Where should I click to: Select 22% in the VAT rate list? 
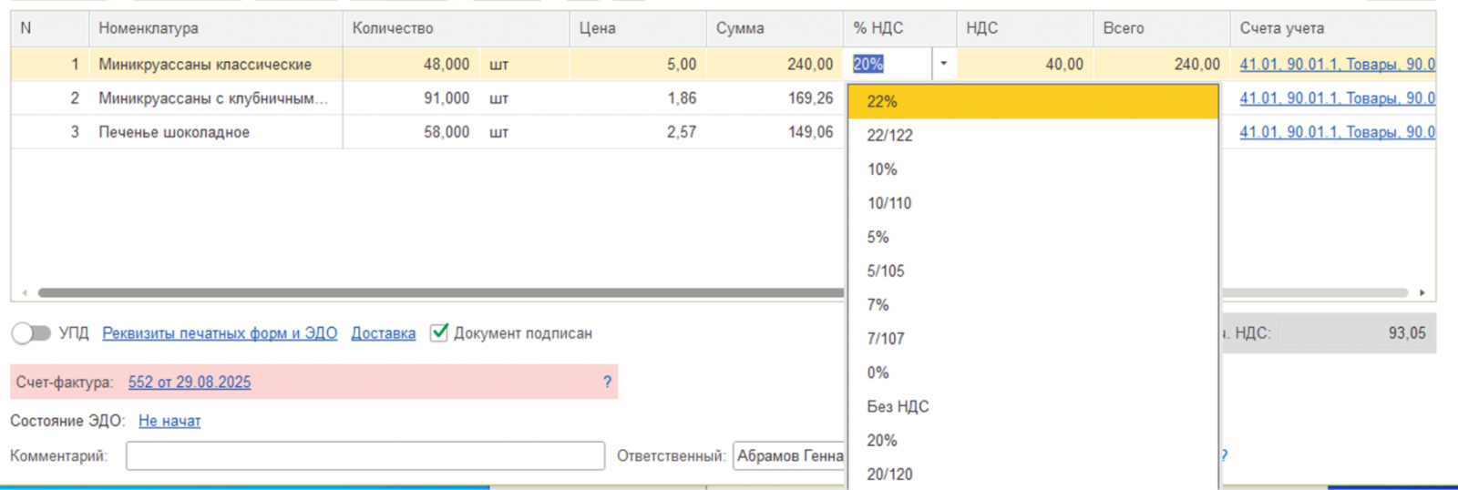pyautogui.click(x=1032, y=101)
